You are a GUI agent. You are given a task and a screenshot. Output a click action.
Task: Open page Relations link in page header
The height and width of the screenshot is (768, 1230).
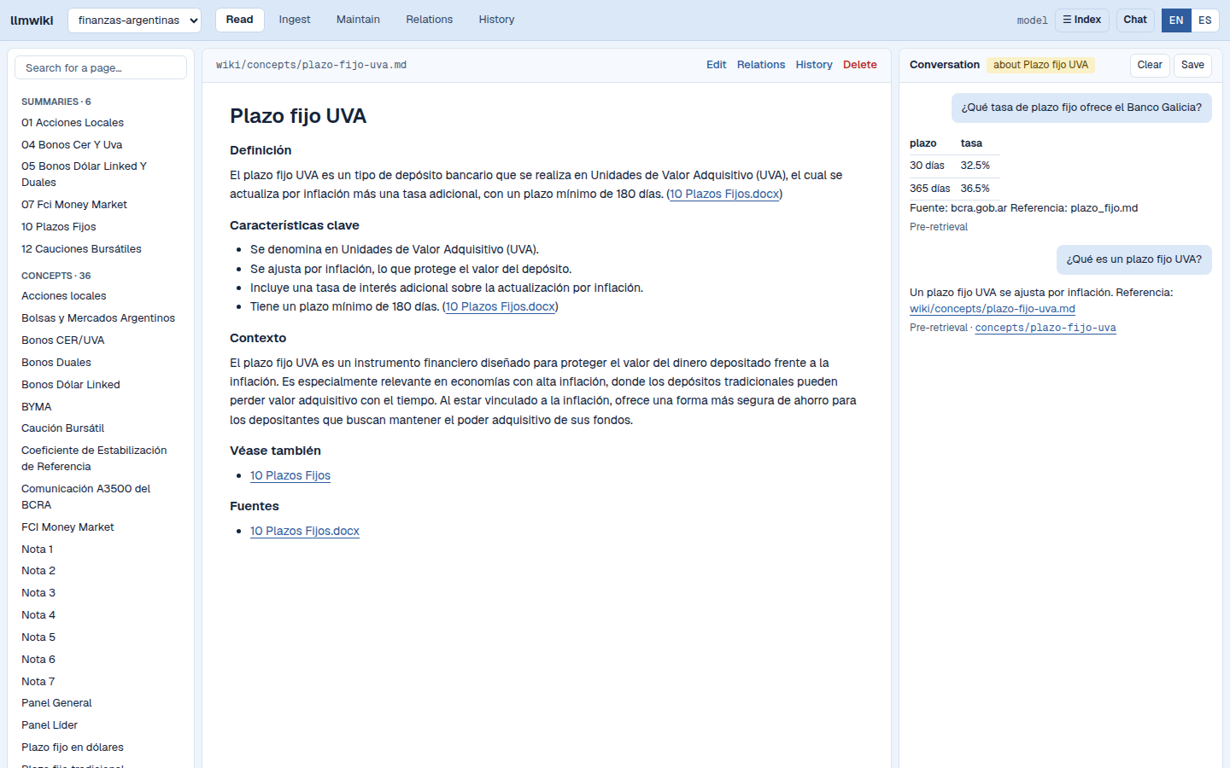(x=761, y=65)
